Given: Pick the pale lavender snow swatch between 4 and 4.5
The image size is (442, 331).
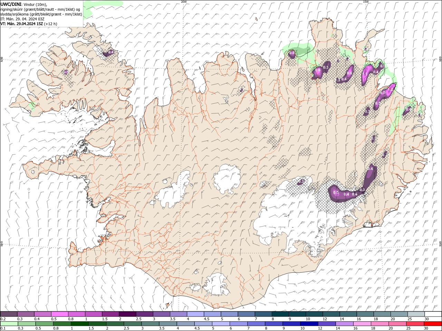Looking at the screenshot, I should 195,314.
